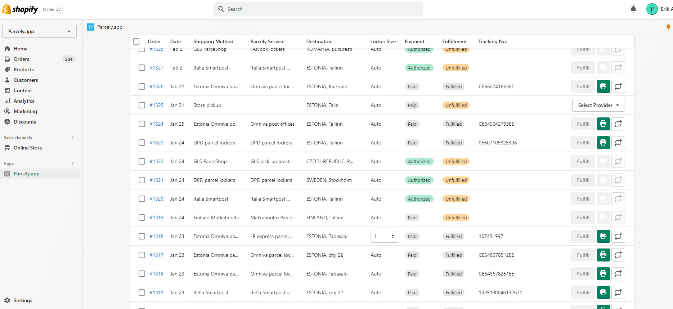This screenshot has width=673, height=309.
Task: Click the Parcely.app header icon
Action: pos(91,27)
